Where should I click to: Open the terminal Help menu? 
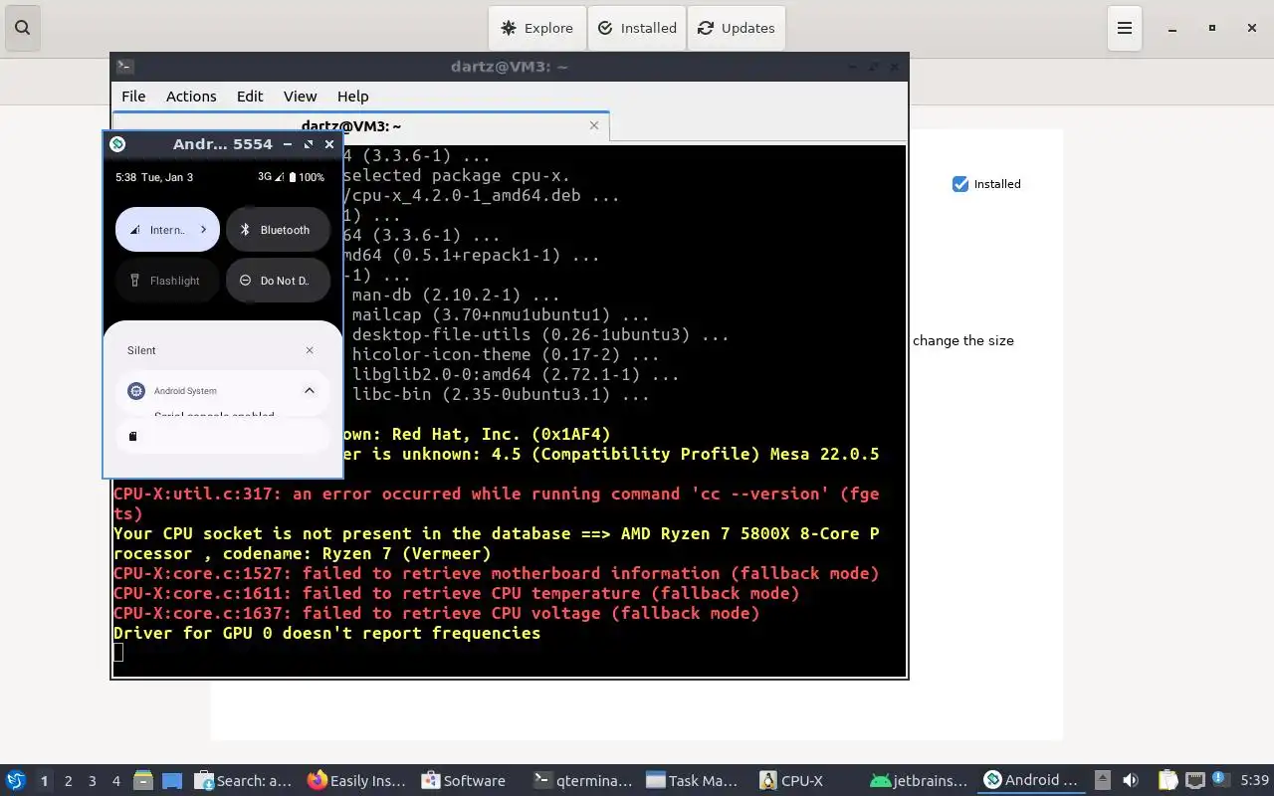point(352,97)
